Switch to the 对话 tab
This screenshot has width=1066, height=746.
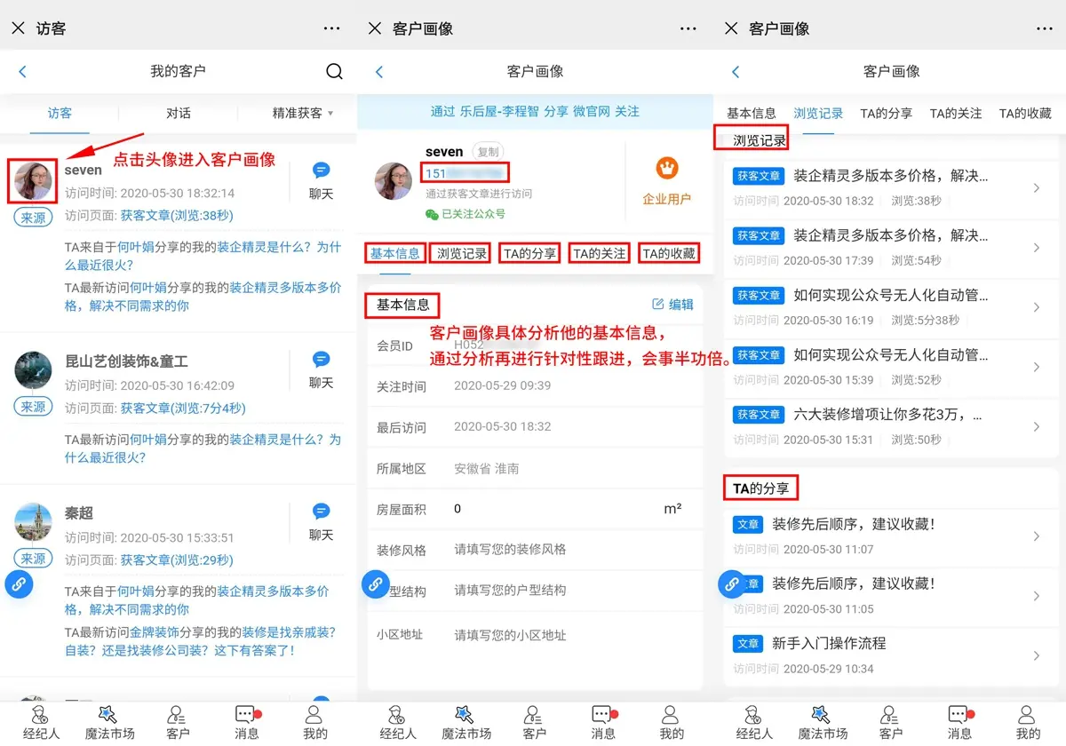[179, 113]
